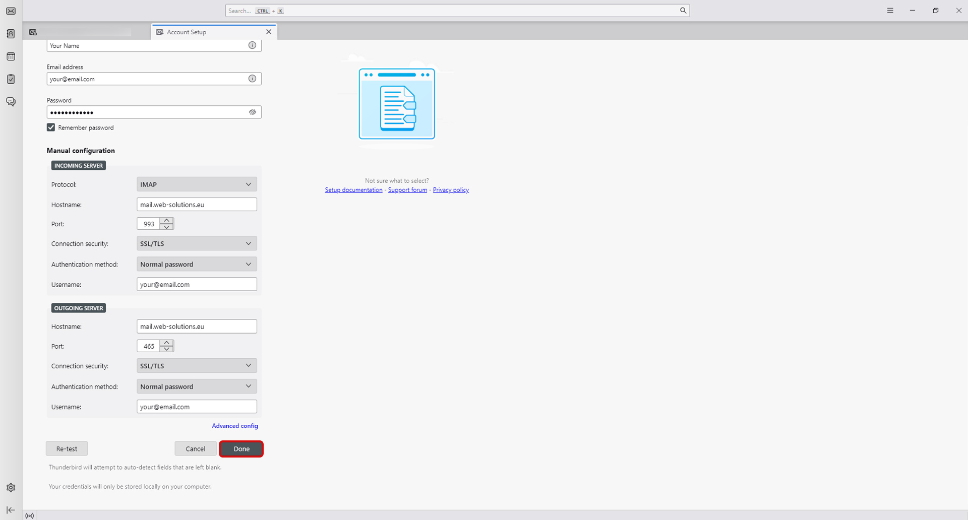Open the Tasks icon in sidebar

[11, 79]
